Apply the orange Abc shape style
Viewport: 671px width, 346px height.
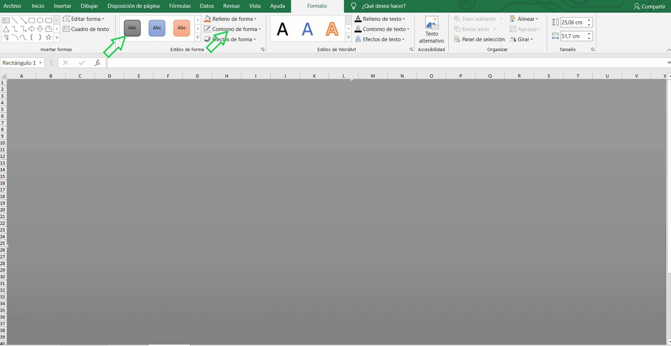pos(182,28)
